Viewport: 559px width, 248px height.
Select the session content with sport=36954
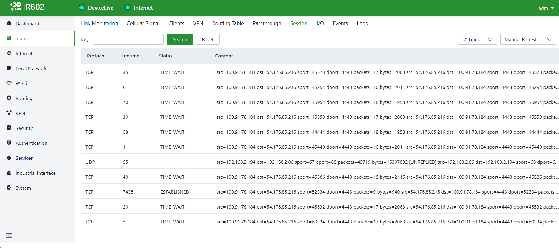388,102
